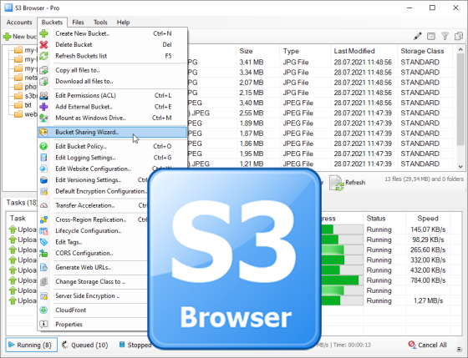The width and height of the screenshot is (468, 358).
Task: Open the Accounts menu
Action: click(19, 23)
